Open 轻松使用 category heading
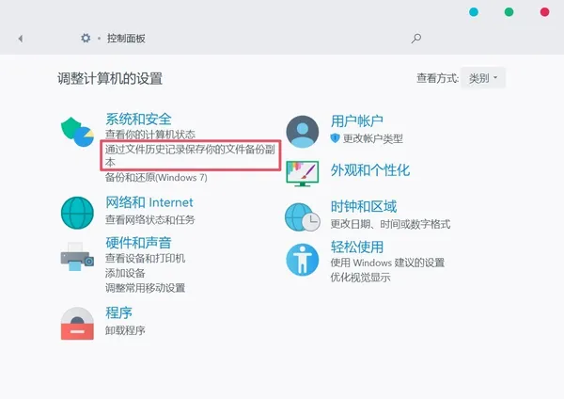564x399 pixels. 357,247
